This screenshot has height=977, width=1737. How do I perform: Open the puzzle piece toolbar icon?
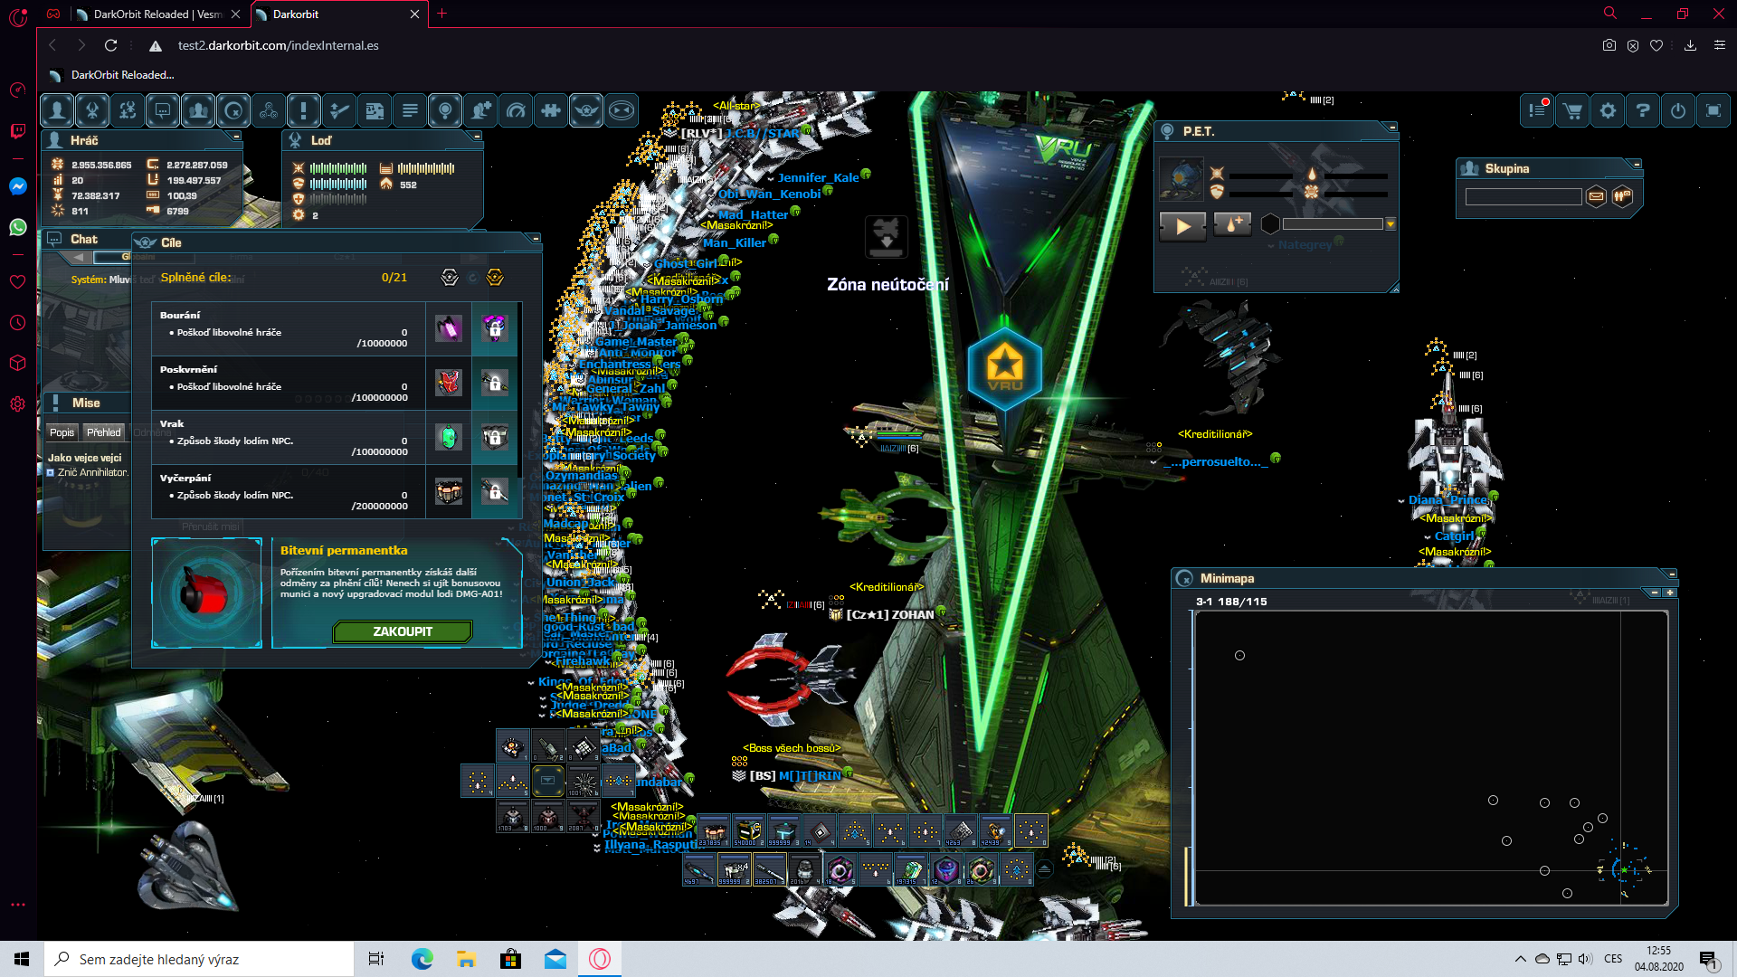point(551,110)
